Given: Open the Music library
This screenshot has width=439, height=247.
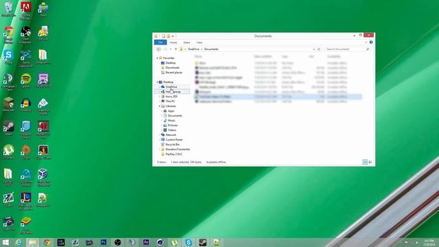Looking at the screenshot, I should 169,121.
